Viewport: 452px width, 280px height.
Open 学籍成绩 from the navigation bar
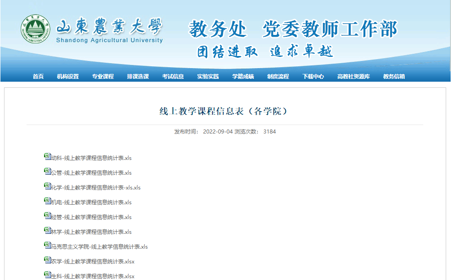point(243,77)
